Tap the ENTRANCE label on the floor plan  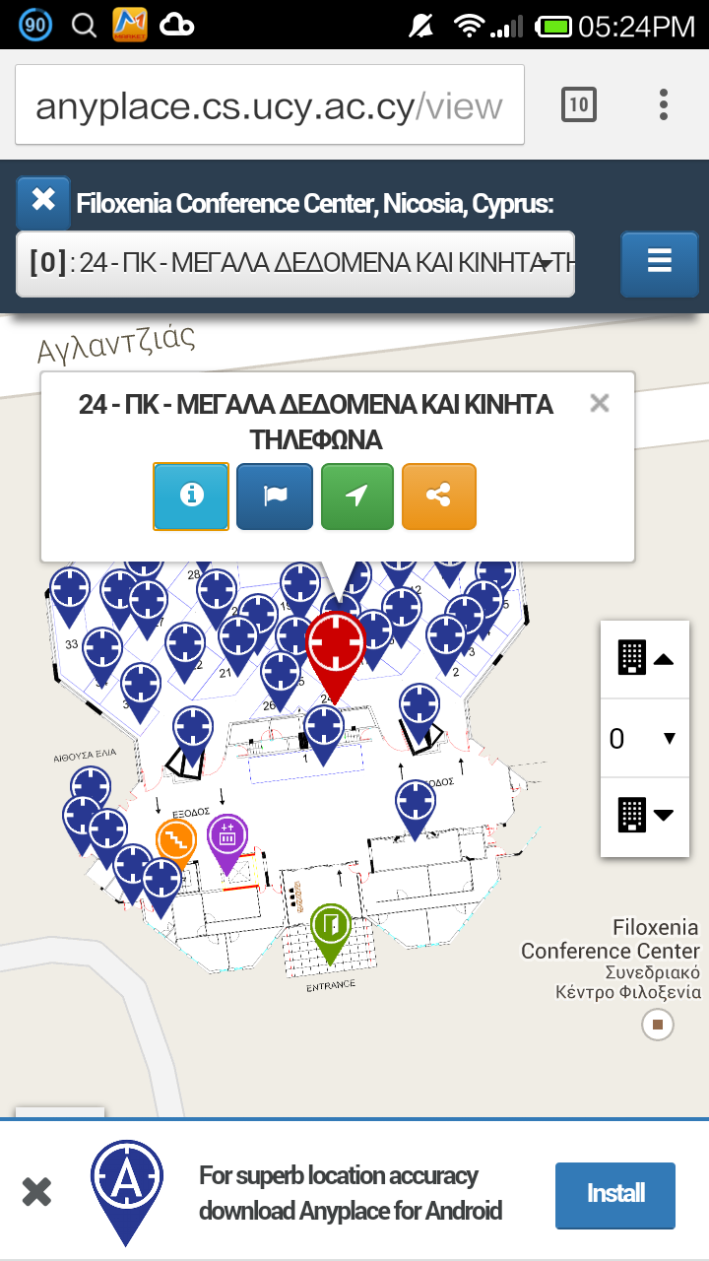tap(330, 985)
